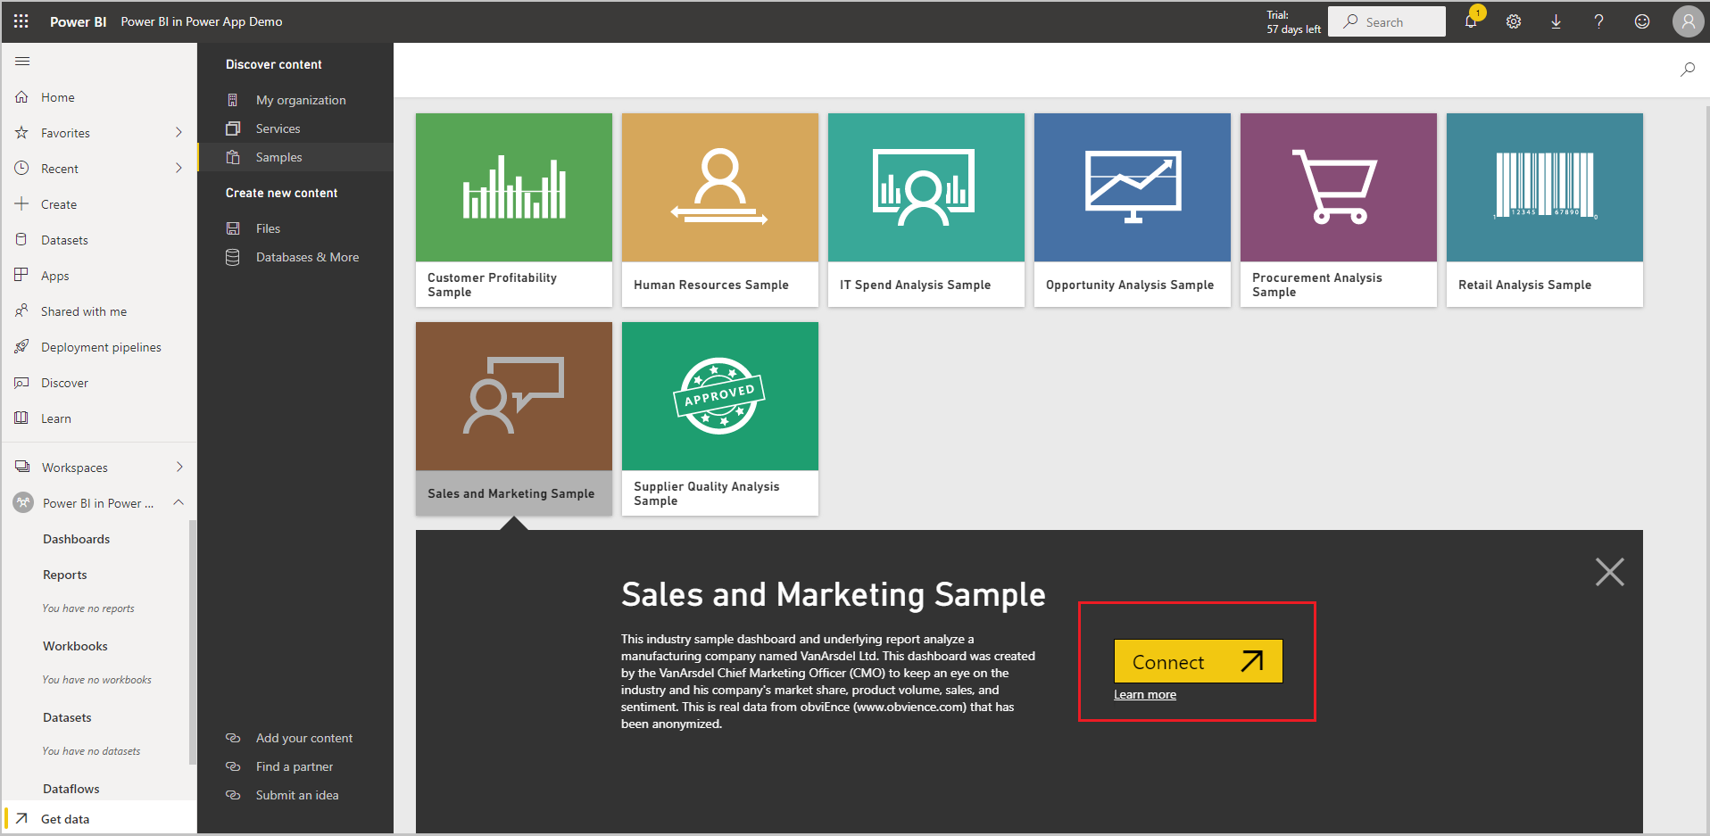Click the download arrow icon

pos(1556,21)
